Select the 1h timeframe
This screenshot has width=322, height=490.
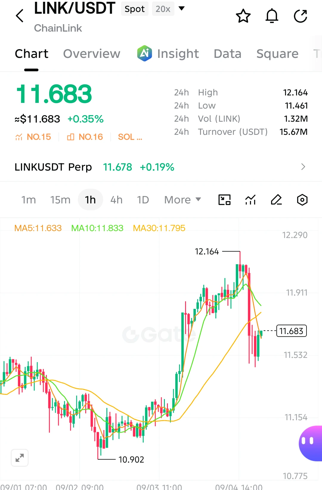pos(90,200)
